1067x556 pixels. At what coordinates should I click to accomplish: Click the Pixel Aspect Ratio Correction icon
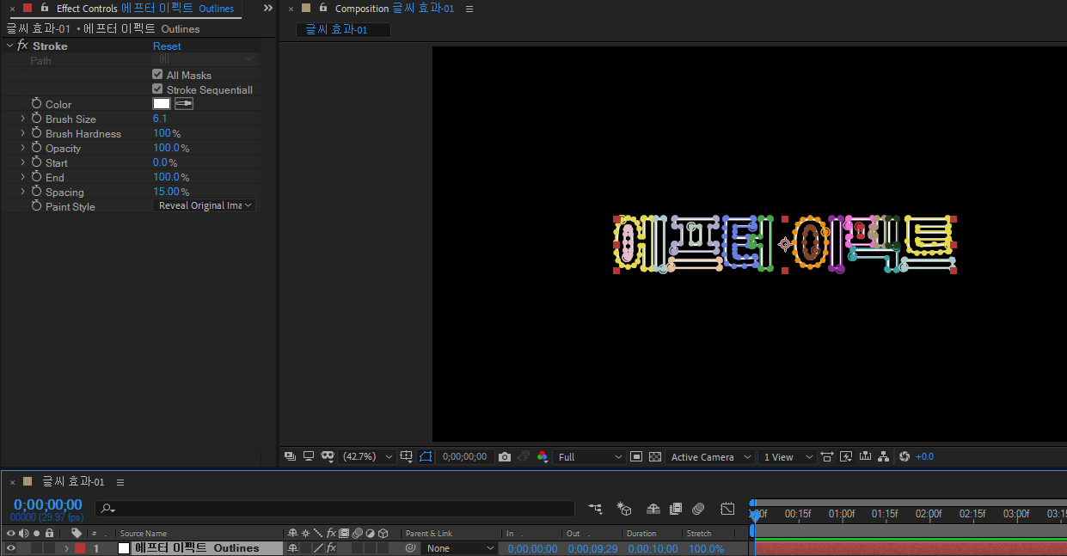(827, 456)
